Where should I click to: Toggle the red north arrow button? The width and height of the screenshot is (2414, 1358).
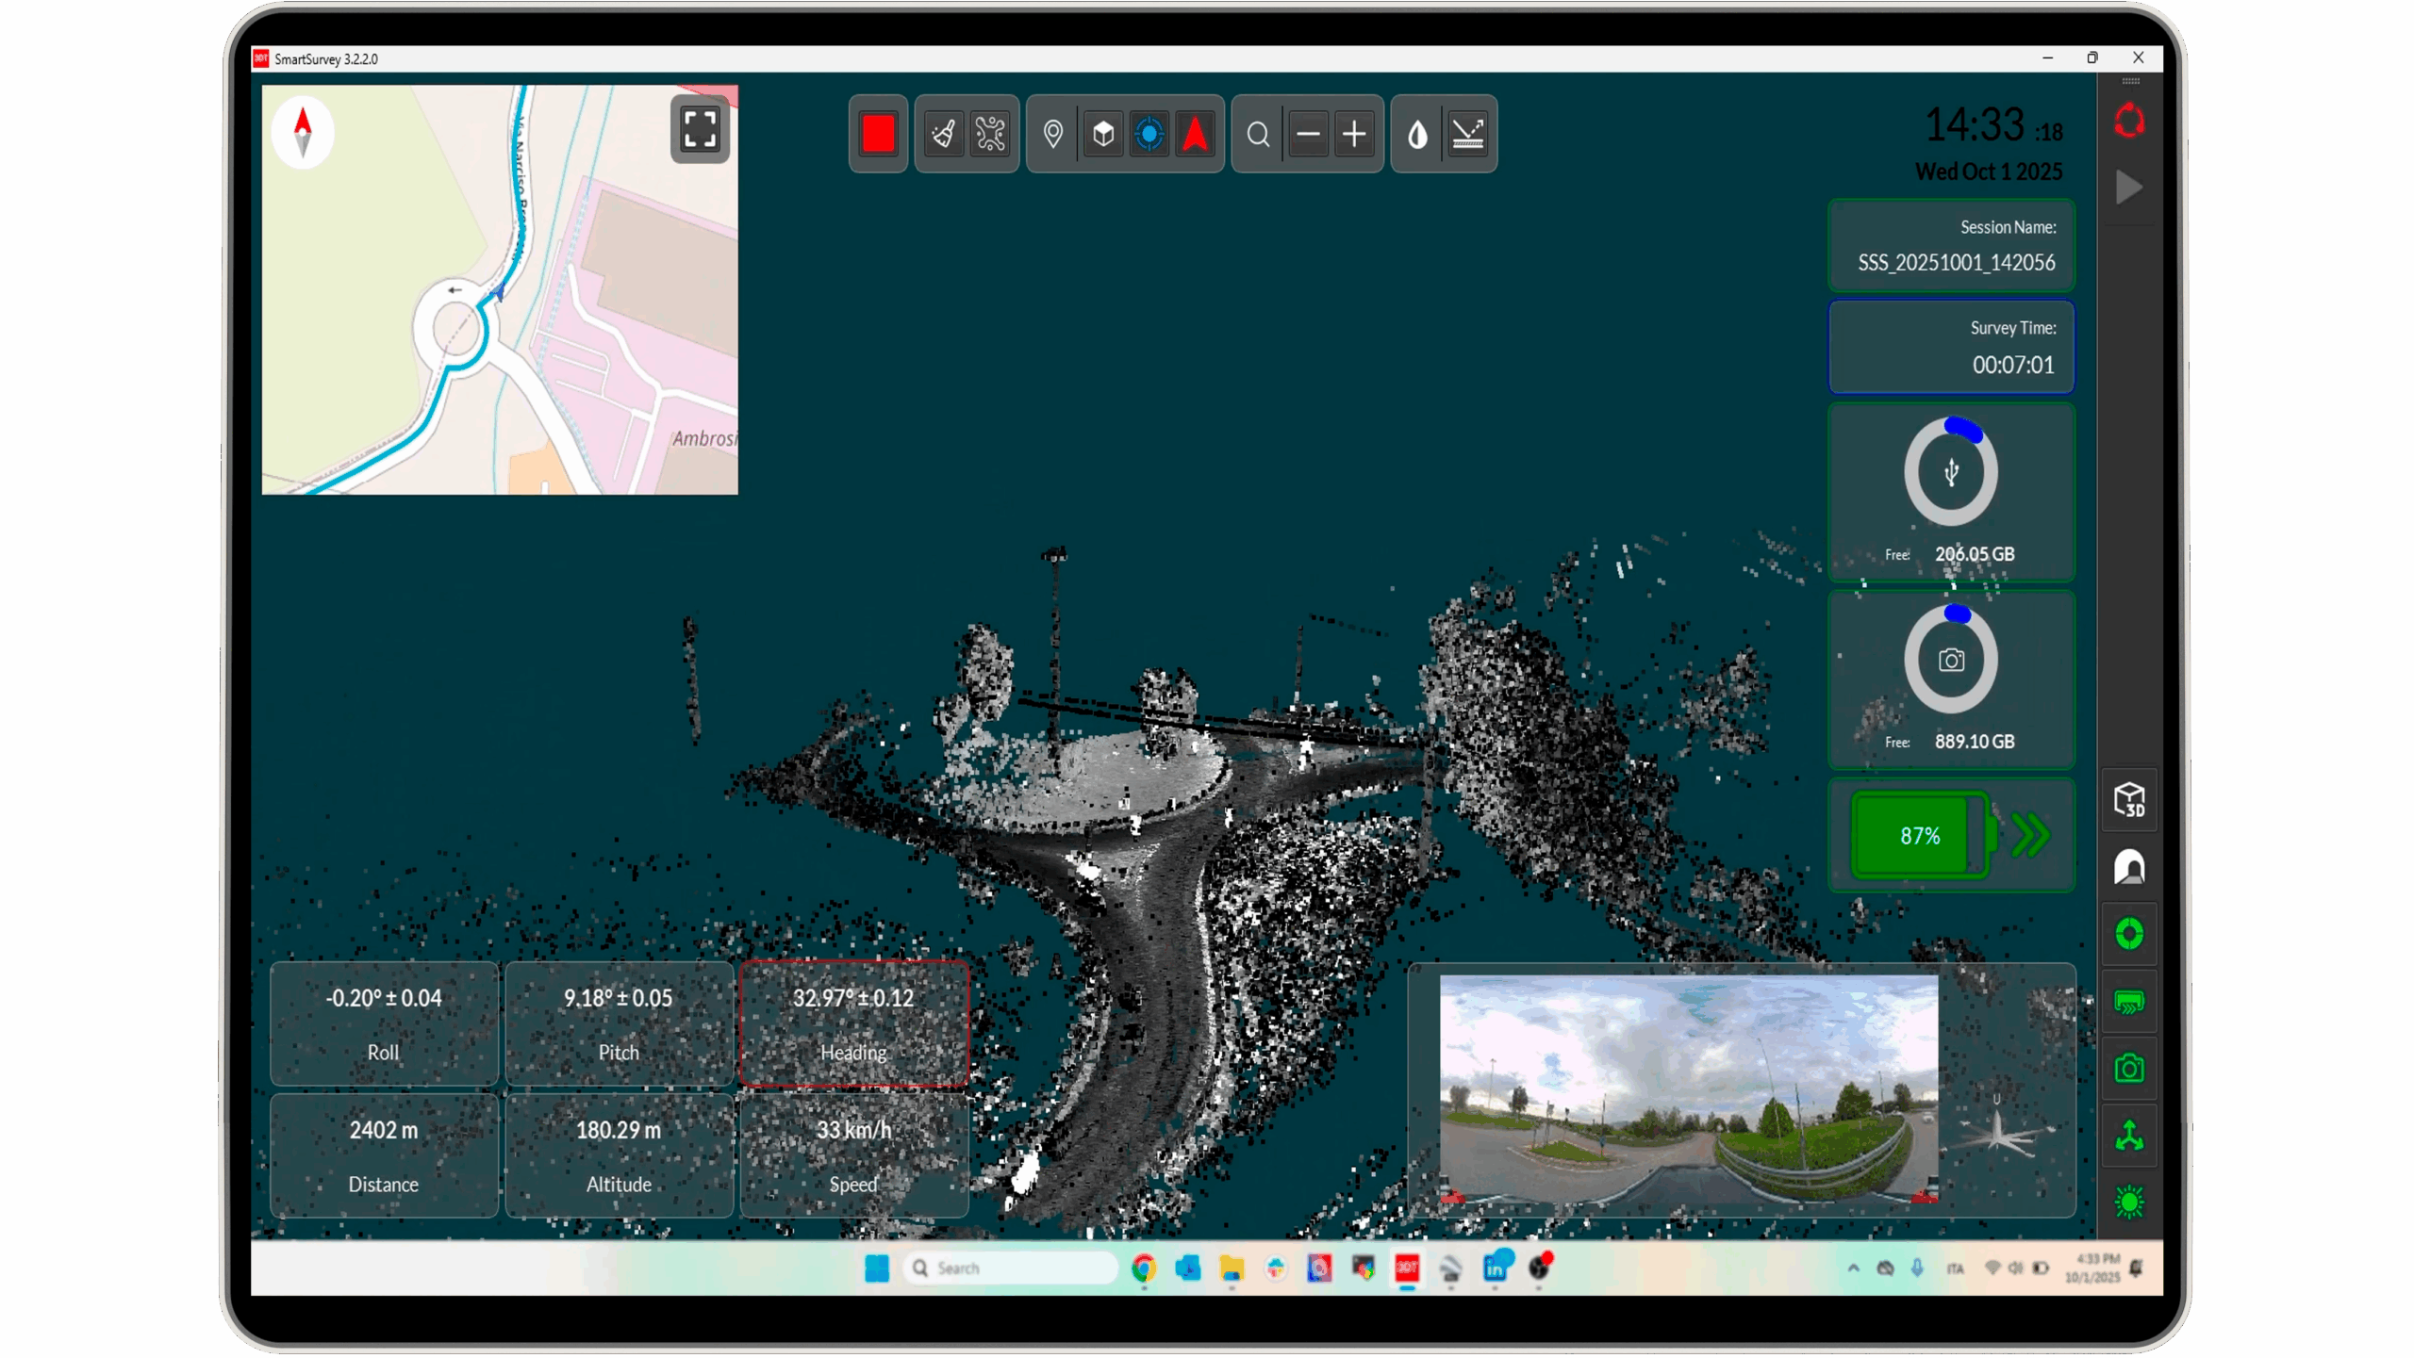point(1195,134)
